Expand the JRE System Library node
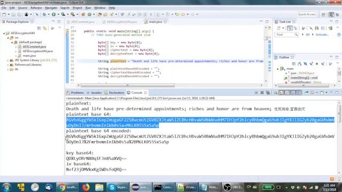The height and width of the screenshot is (192, 342). click(8, 60)
